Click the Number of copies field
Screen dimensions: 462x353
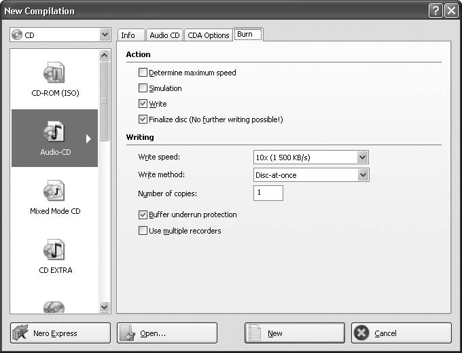coord(268,193)
